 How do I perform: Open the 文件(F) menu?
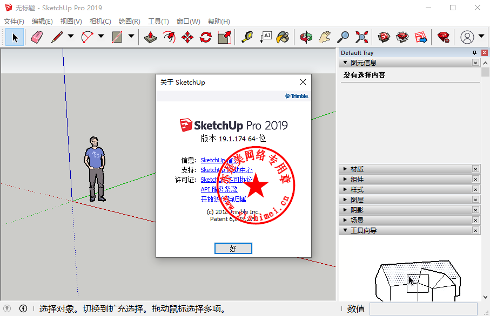(14, 21)
